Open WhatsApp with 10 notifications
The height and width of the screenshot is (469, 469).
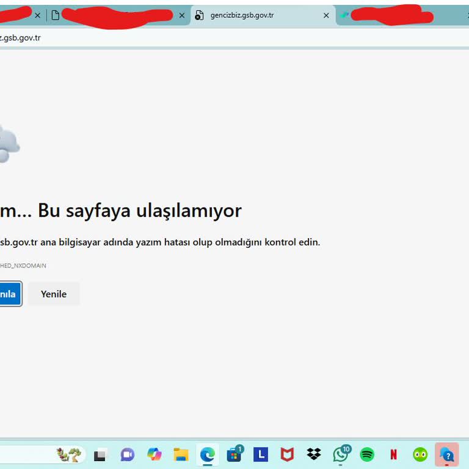click(341, 454)
